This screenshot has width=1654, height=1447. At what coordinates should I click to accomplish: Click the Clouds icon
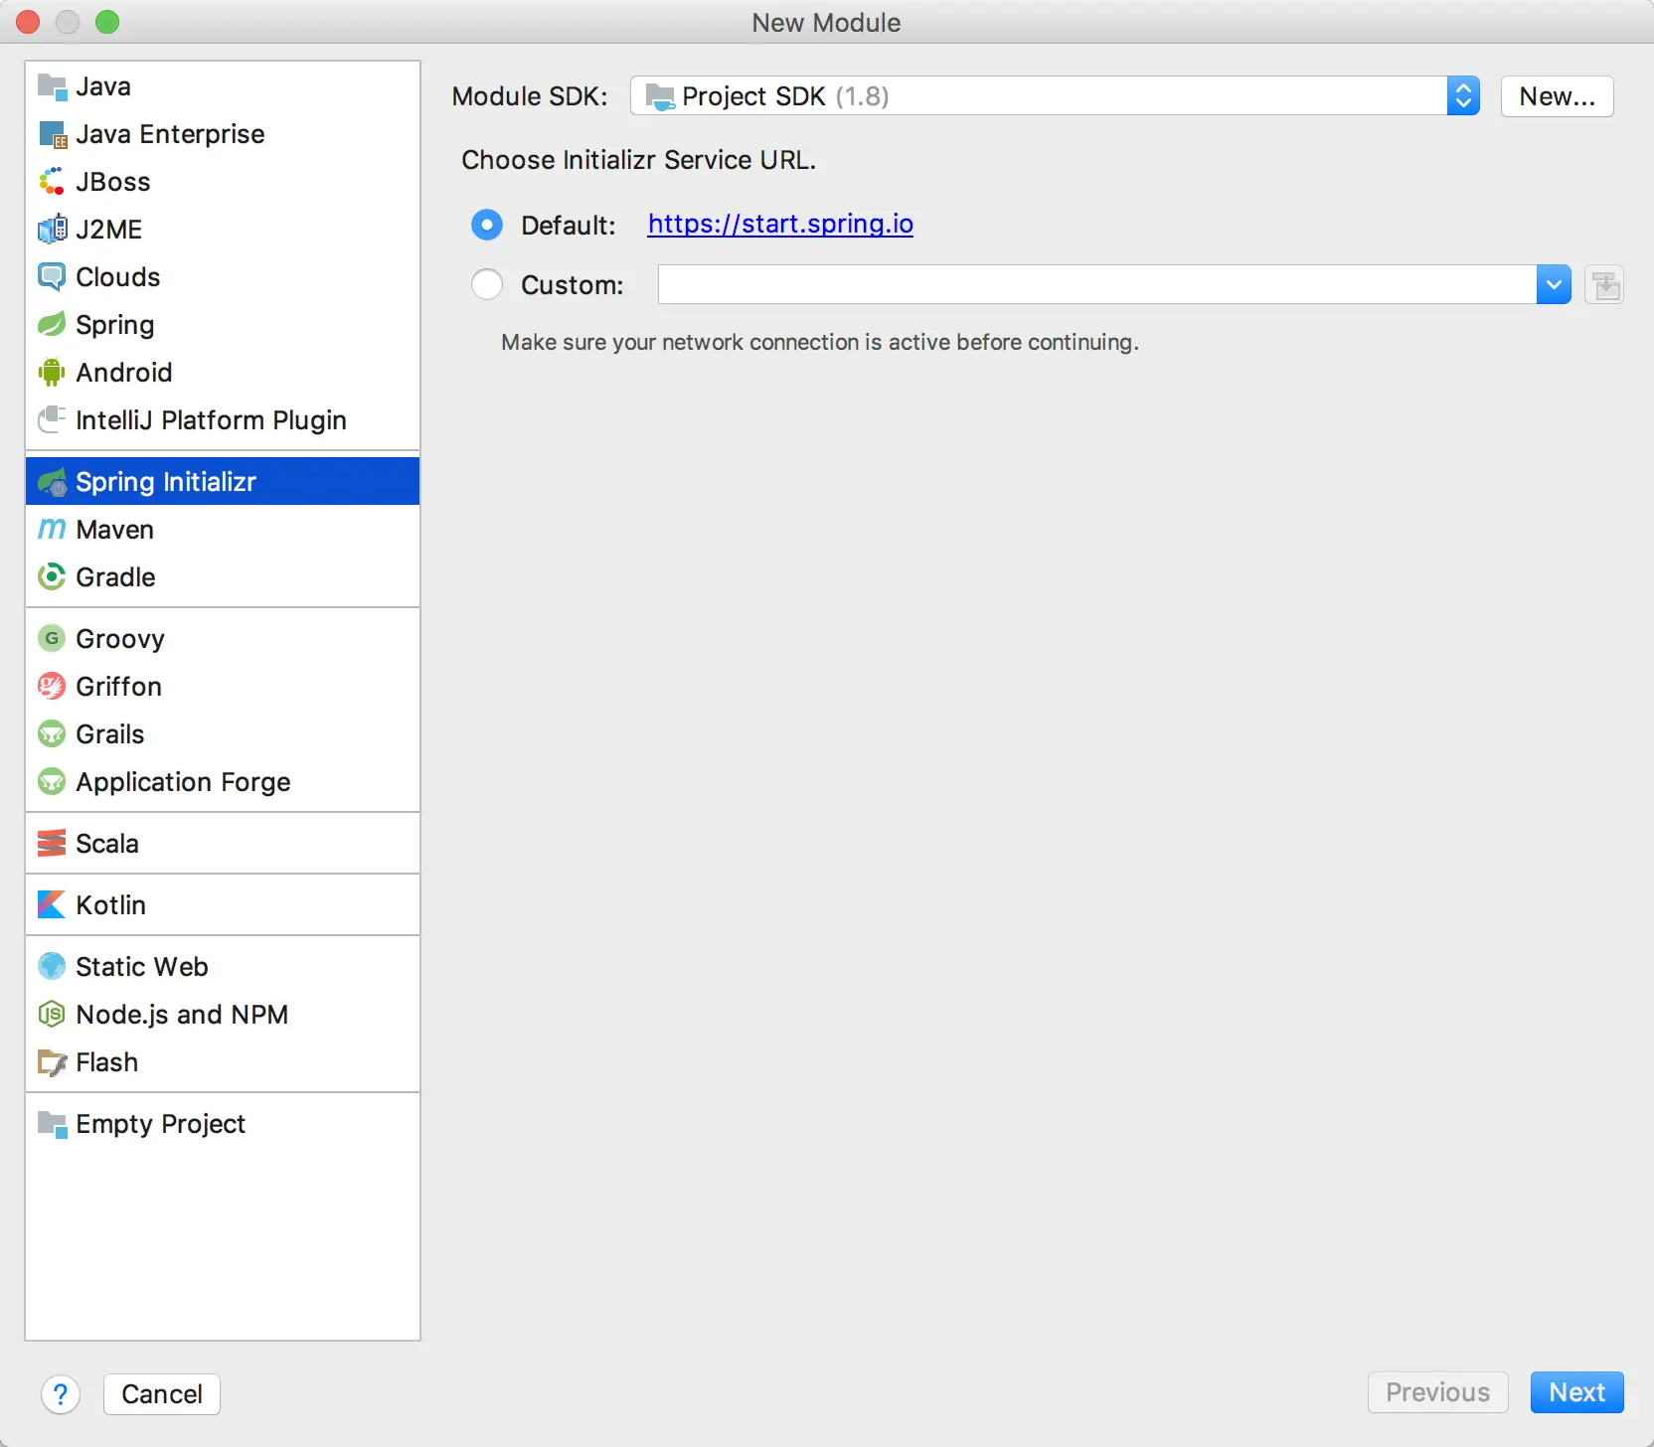[x=52, y=277]
